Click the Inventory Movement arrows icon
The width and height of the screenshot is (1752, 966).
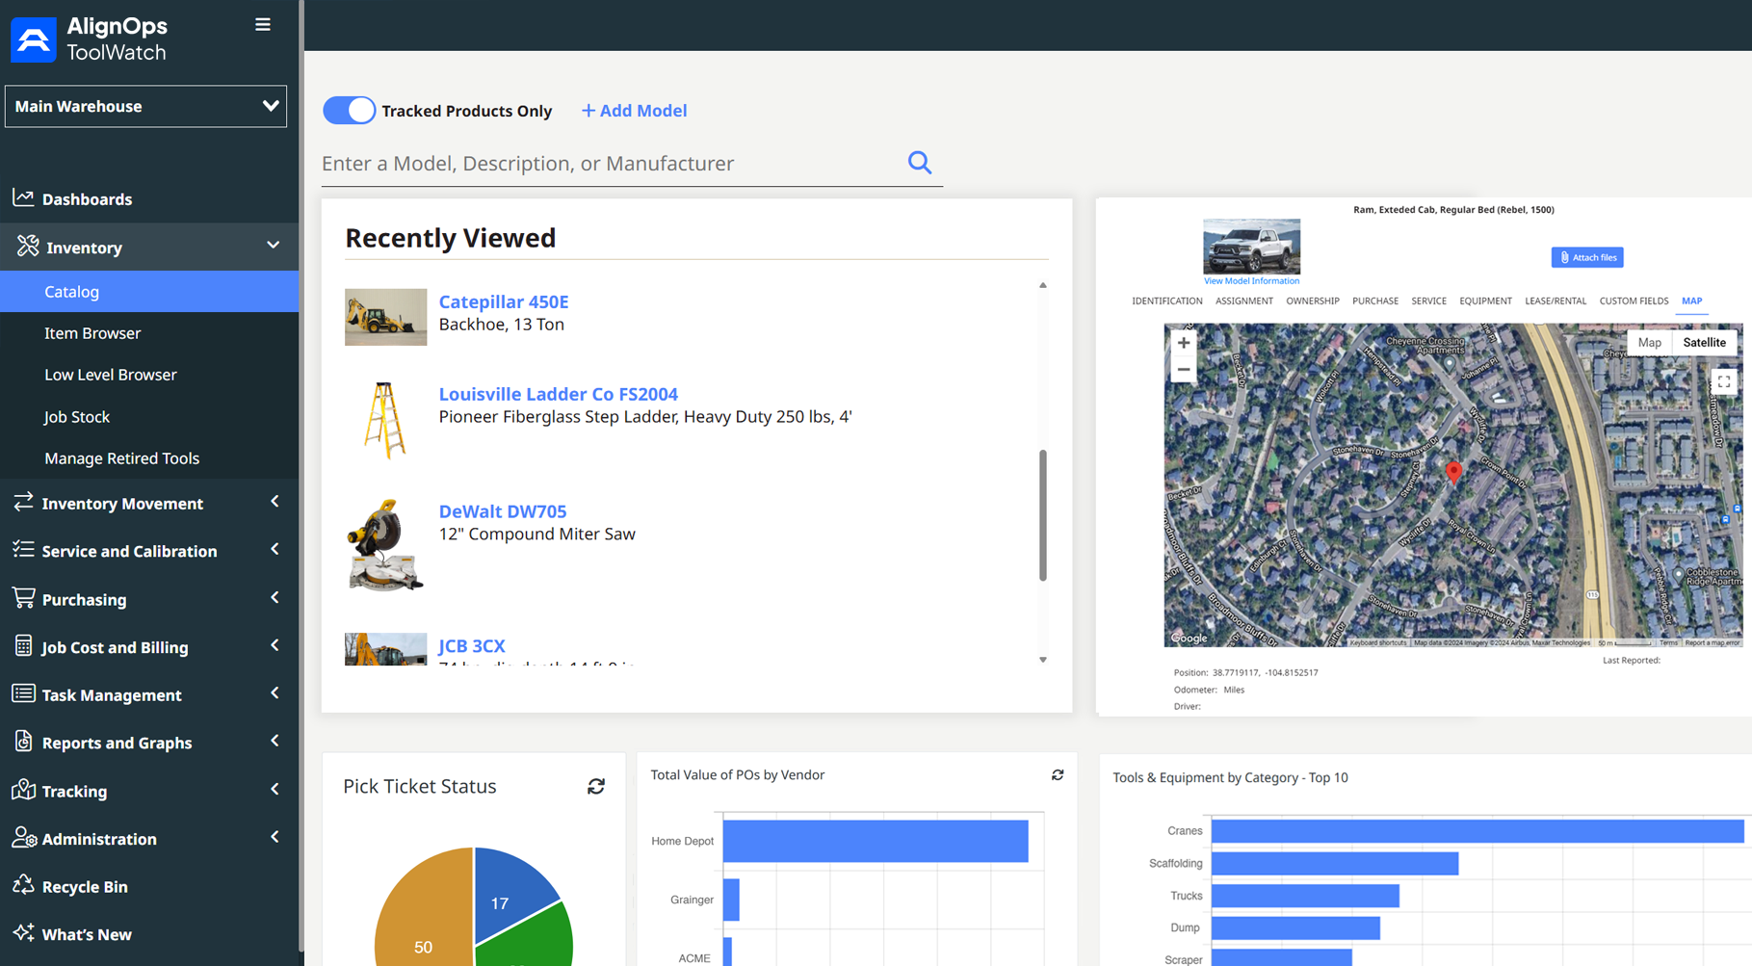[23, 502]
